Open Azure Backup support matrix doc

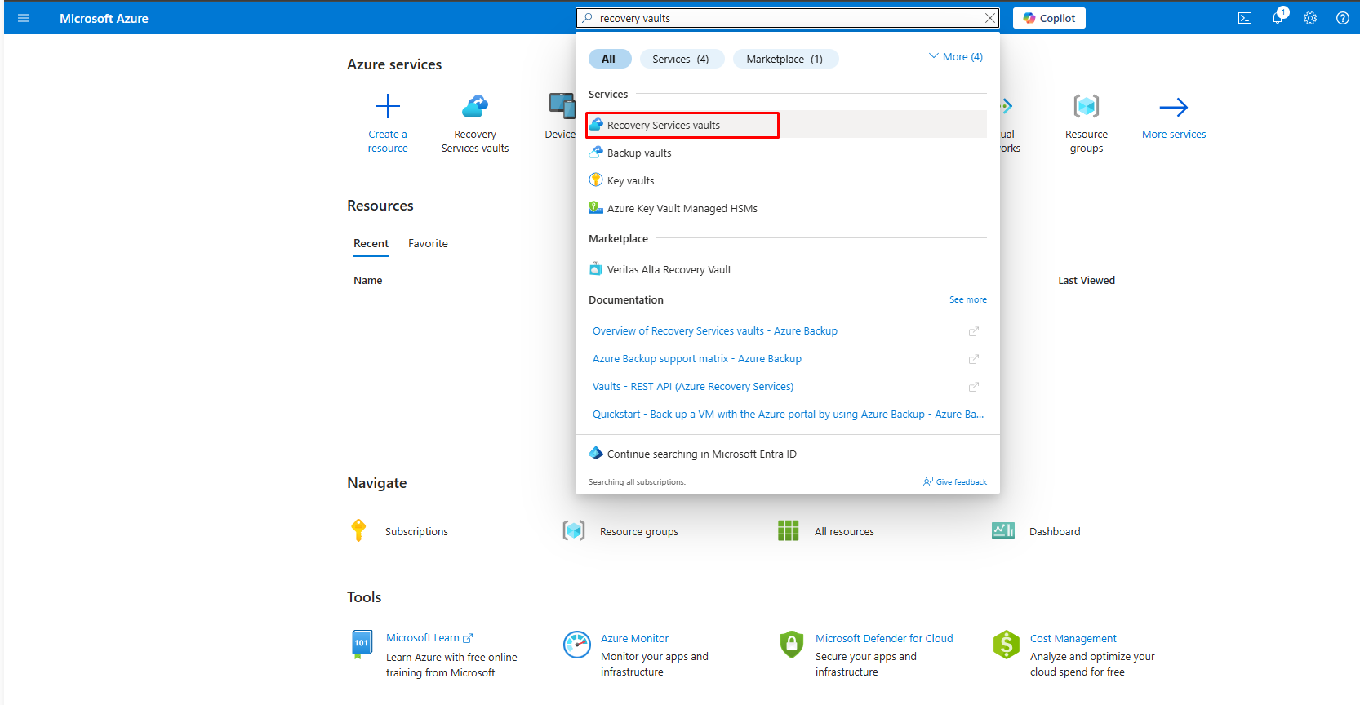(x=697, y=358)
